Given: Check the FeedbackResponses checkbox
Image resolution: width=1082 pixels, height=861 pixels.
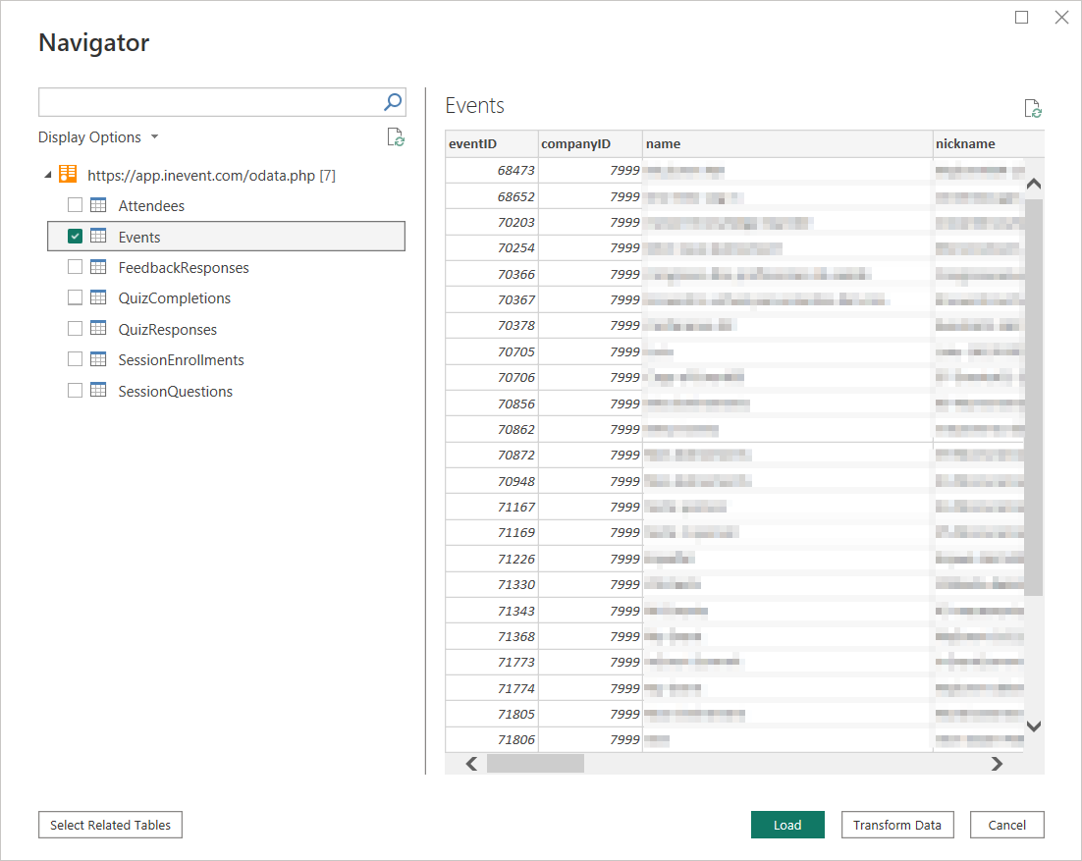Looking at the screenshot, I should coord(76,267).
